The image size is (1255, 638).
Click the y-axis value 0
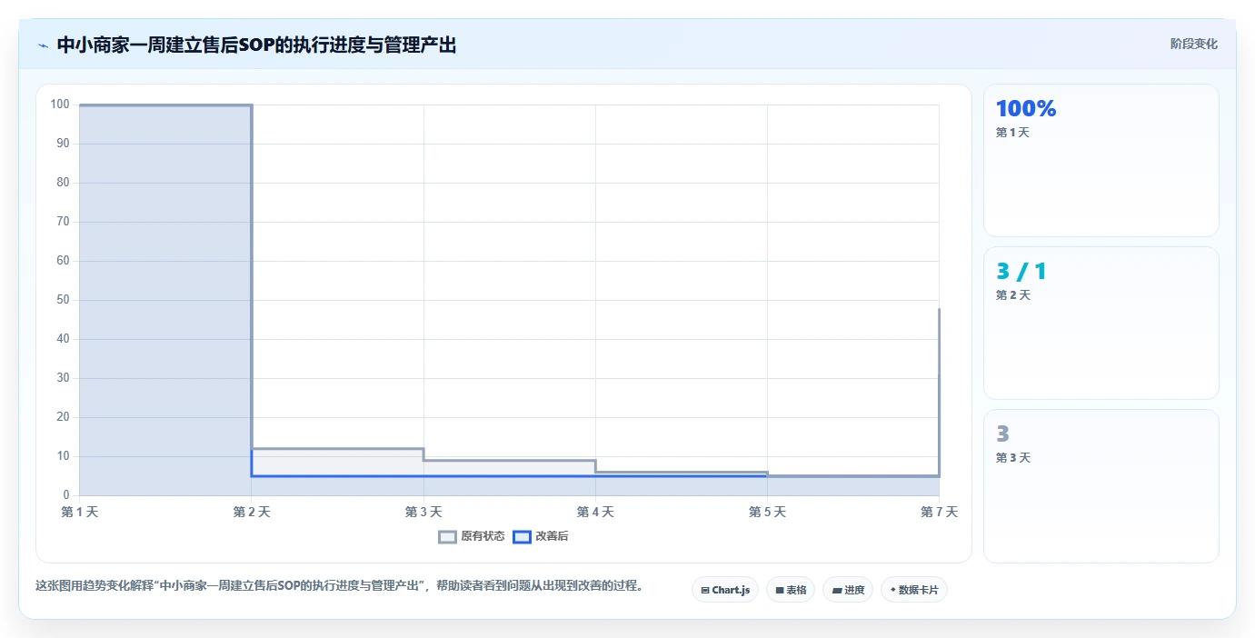click(66, 495)
